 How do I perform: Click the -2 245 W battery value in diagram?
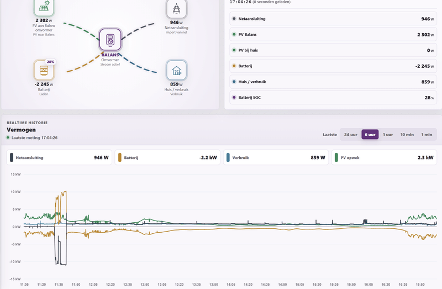(44, 84)
